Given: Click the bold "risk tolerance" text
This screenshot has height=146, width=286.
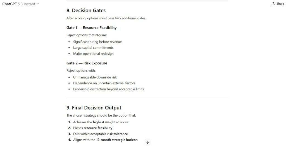Looking at the screenshot, I should coord(117,134).
